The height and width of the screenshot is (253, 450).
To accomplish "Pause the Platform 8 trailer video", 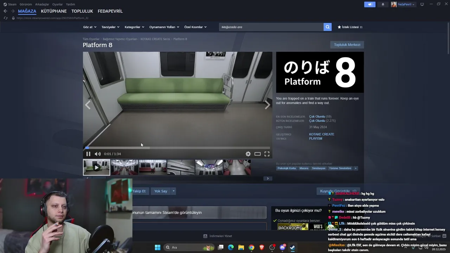I will (x=88, y=154).
